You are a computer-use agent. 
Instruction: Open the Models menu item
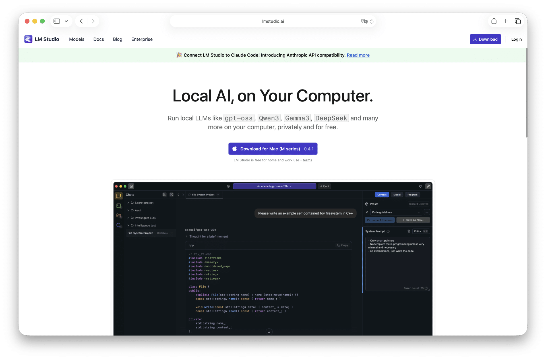(76, 39)
